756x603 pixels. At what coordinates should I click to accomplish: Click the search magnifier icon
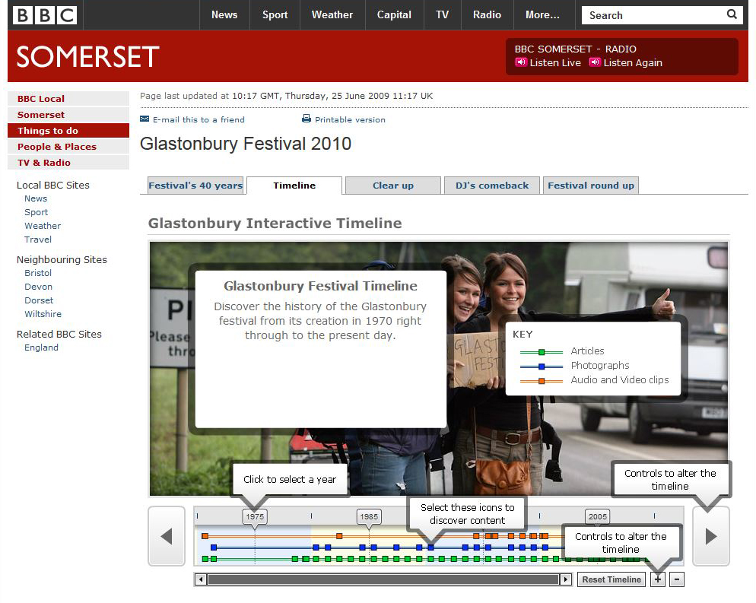731,14
